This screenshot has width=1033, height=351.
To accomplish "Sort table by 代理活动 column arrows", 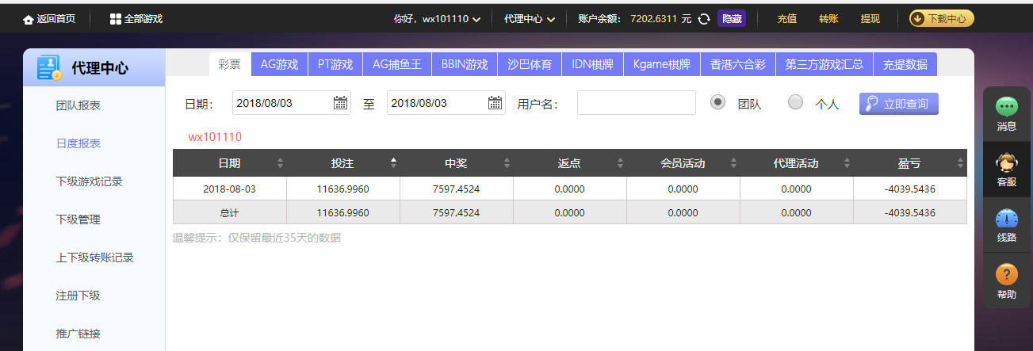I will click(847, 163).
